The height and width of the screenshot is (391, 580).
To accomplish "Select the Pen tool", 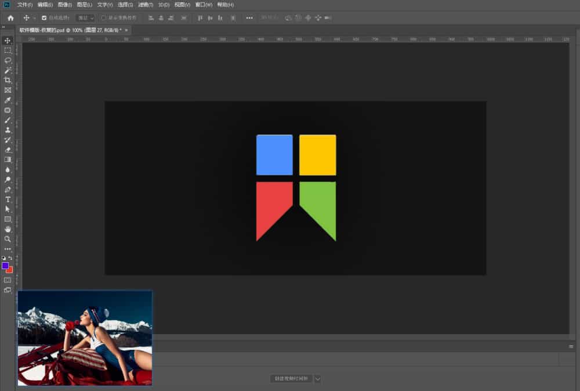I will (8, 190).
